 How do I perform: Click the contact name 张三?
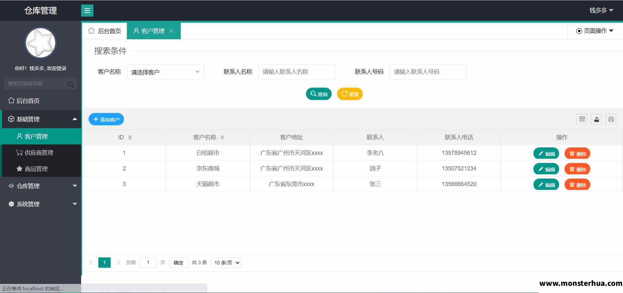point(375,184)
